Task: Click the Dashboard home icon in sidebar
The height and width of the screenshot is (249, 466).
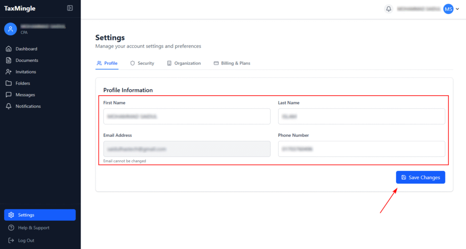Action: tap(9, 49)
